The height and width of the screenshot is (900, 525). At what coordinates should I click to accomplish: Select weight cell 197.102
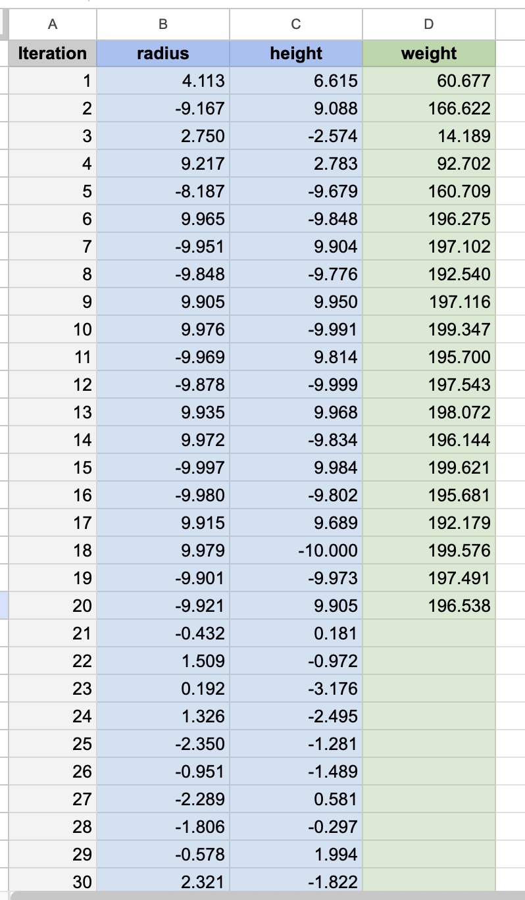pos(429,247)
